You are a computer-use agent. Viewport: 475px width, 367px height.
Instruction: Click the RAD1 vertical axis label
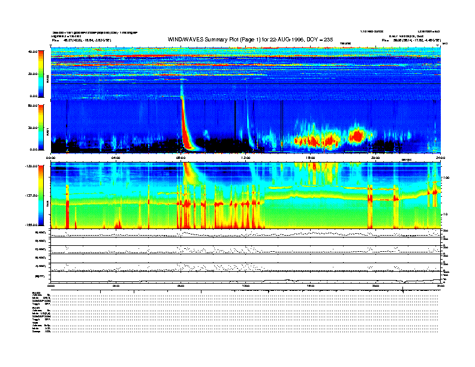click(47, 131)
